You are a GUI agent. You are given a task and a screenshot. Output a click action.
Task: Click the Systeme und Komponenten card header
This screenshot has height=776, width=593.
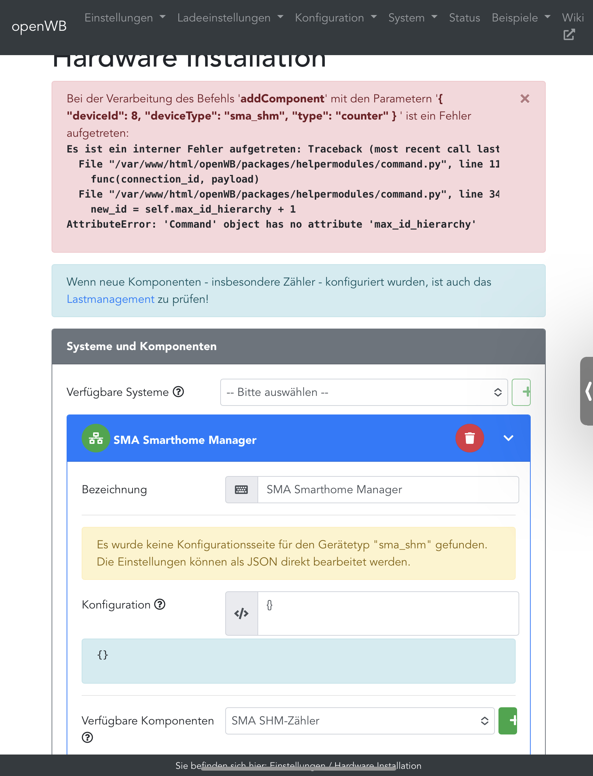299,346
